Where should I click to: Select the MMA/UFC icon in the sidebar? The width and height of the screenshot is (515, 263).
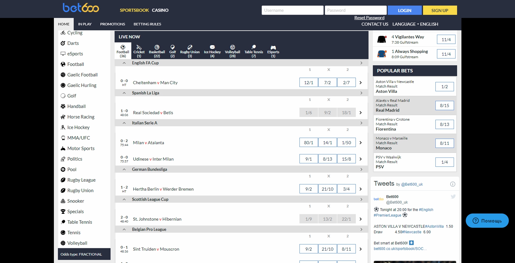pyautogui.click(x=63, y=138)
